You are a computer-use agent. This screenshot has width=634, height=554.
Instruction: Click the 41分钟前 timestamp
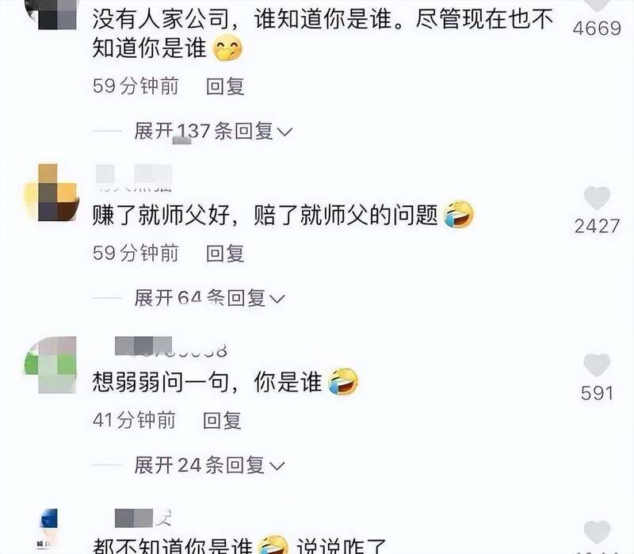(134, 421)
